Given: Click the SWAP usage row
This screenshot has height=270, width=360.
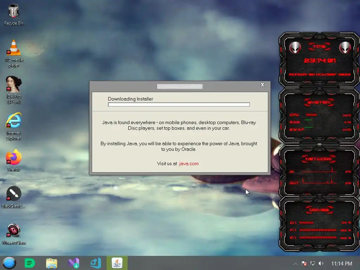Looking at the screenshot, I should click(x=320, y=129).
